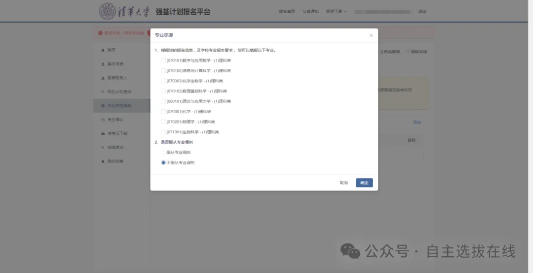The width and height of the screenshot is (533, 273).
Task: Select the 不服从专业调剂 radio button
Action: pyautogui.click(x=163, y=163)
